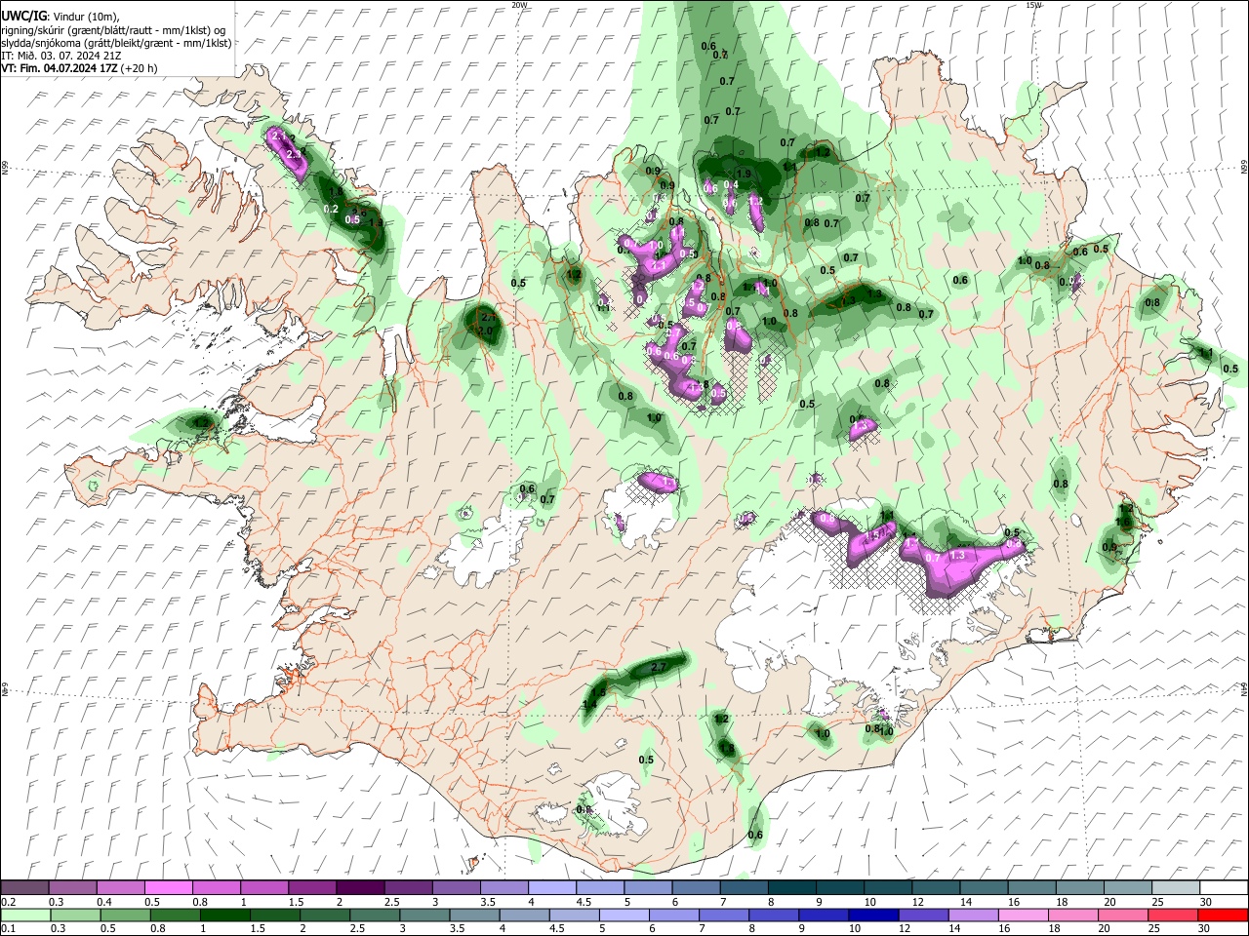Click the 0.2 label on the snow scale
1249x936 pixels.
8,902
